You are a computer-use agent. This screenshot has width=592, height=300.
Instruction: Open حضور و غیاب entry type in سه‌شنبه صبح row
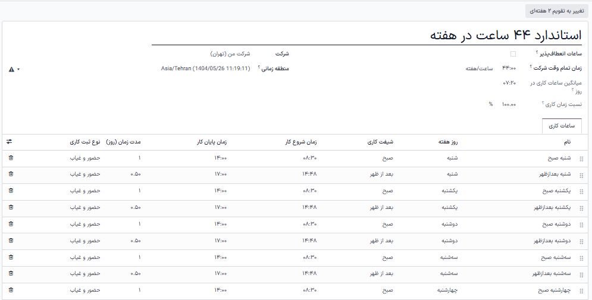[x=86, y=257]
